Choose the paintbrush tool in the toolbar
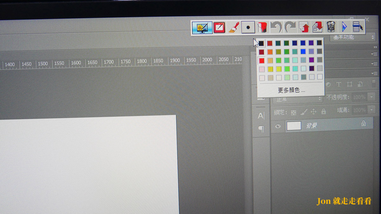The image size is (381, 214). pos(233,28)
